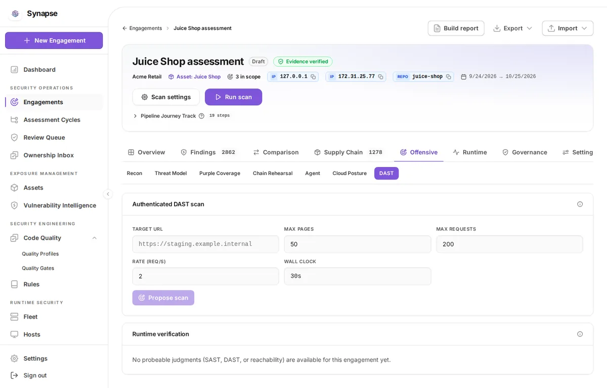Click the Build report button
Screen dimensions: 607x388
(x=456, y=28)
